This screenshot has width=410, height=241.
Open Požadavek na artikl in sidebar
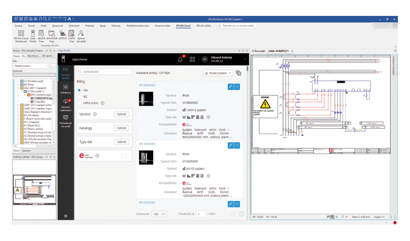(66, 121)
